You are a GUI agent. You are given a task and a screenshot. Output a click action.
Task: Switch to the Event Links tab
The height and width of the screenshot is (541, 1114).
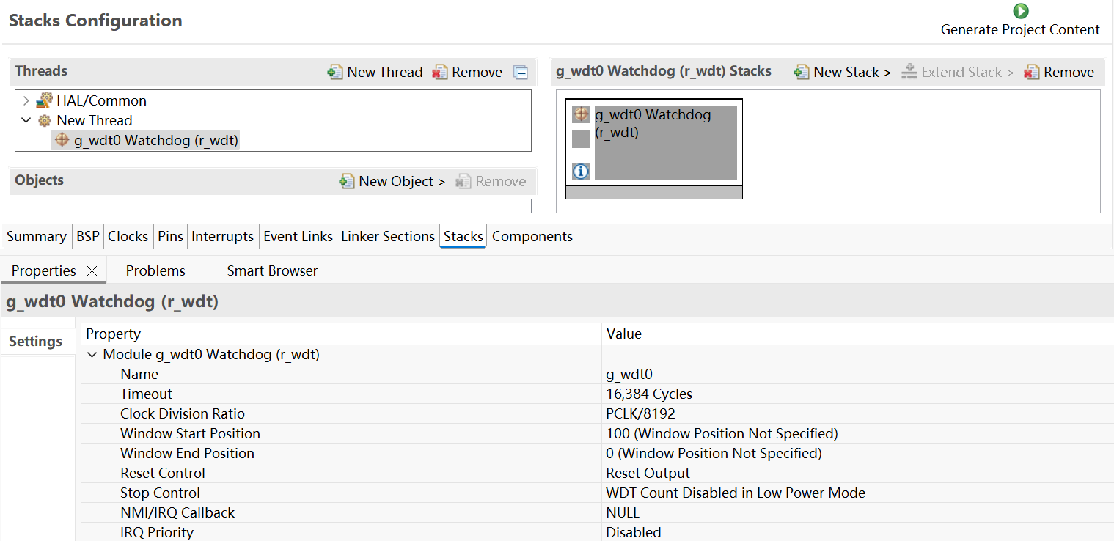click(298, 237)
